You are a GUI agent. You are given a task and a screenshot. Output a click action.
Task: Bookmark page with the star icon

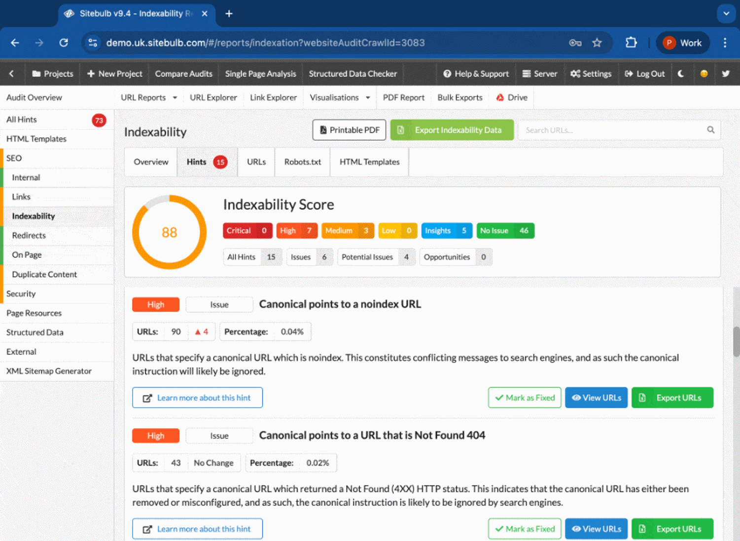(x=597, y=43)
